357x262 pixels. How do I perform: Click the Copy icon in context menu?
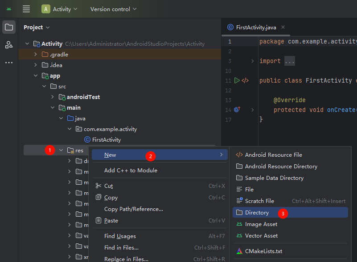click(x=98, y=197)
